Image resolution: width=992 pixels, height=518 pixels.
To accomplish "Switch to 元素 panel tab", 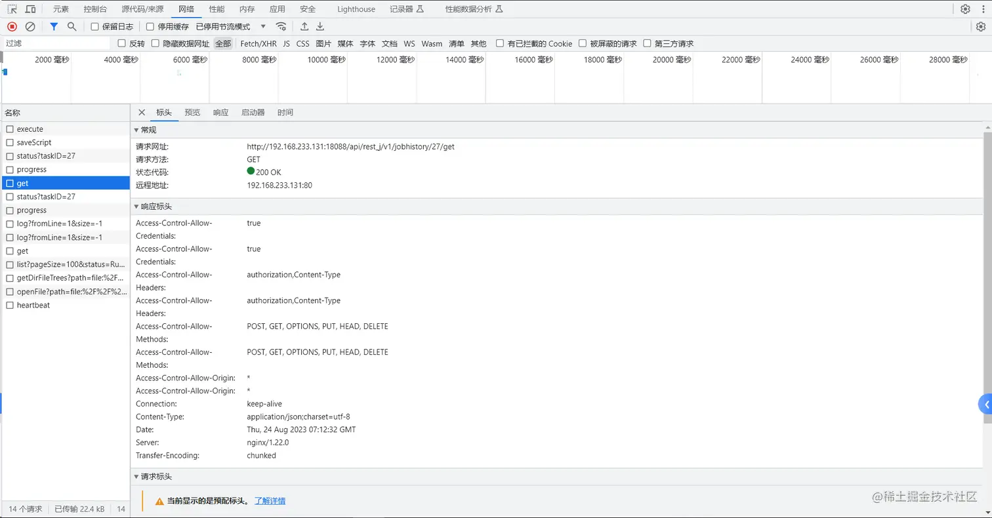I will click(61, 9).
